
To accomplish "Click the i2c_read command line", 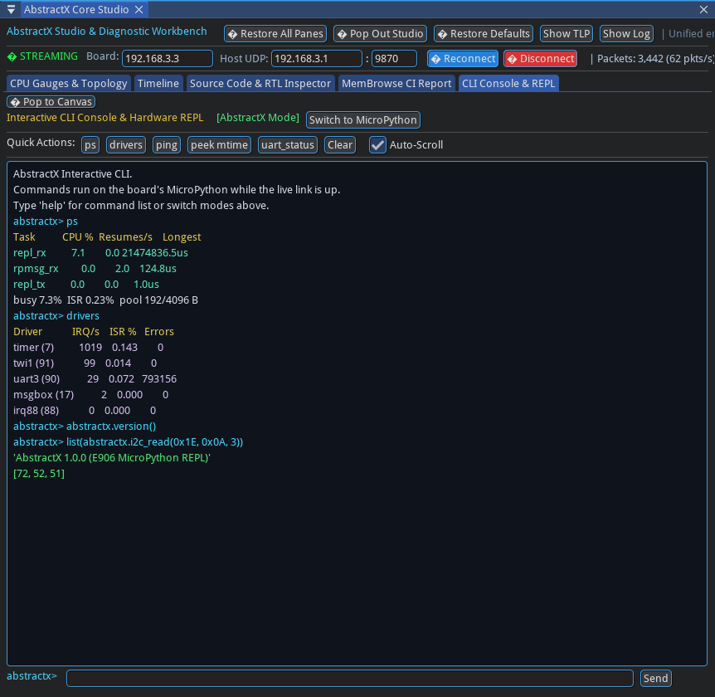I will (x=128, y=442).
